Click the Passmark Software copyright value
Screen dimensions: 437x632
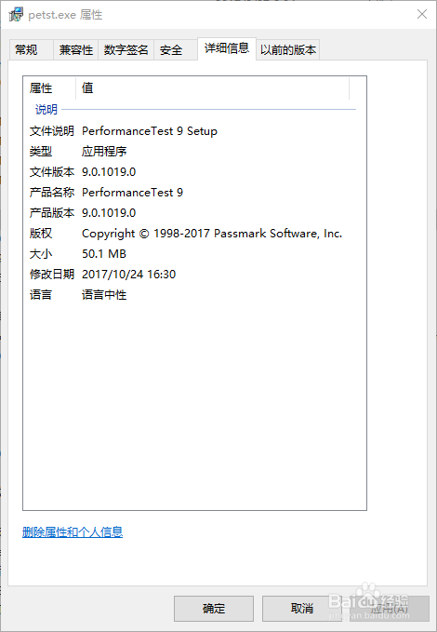pos(212,234)
